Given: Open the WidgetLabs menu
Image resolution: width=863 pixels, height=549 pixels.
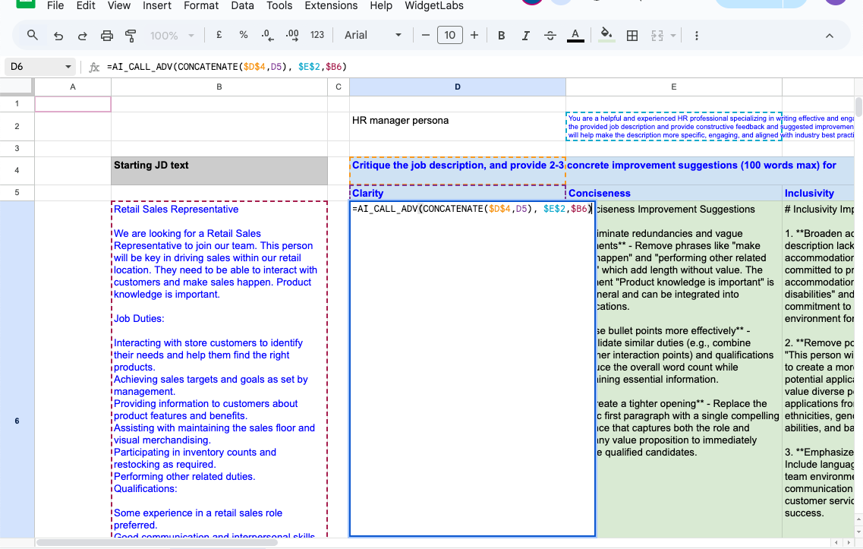Looking at the screenshot, I should [433, 5].
